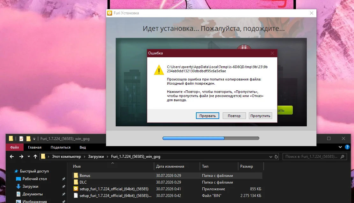This screenshot has height=203, width=354.
Task: Click the Furi installer title bar icon
Action: click(110, 13)
